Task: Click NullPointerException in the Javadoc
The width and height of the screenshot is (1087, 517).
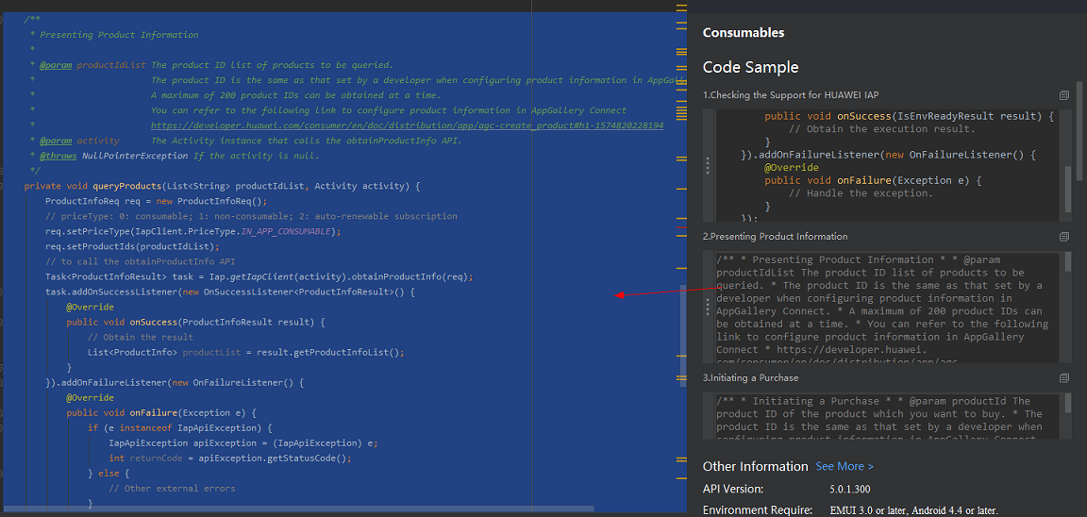Action: coord(135,156)
